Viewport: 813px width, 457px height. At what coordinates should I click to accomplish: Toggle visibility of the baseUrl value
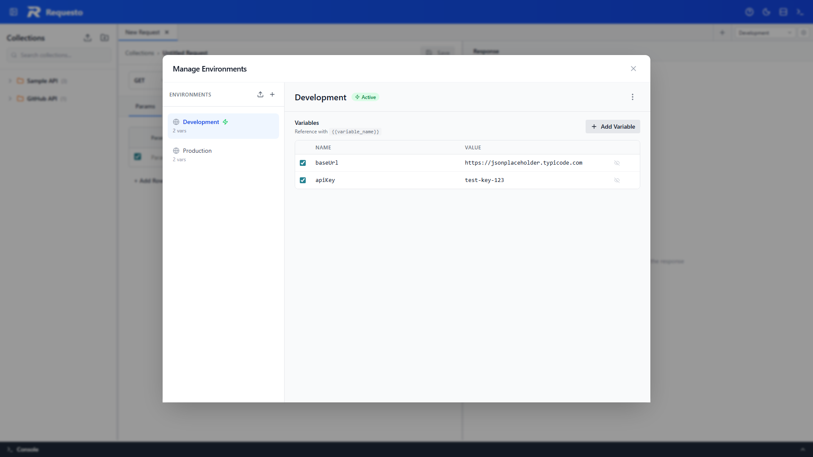[617, 163]
